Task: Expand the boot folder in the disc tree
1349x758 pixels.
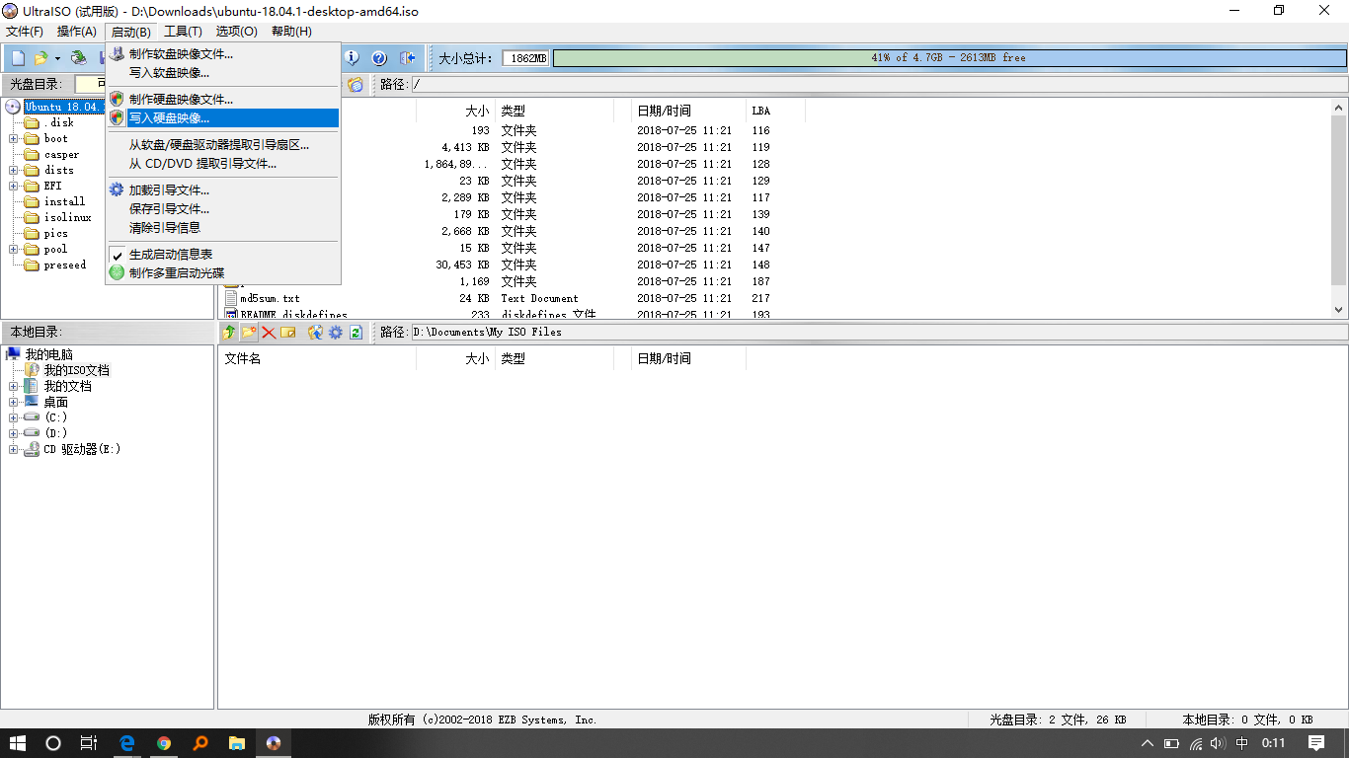Action: click(x=14, y=139)
